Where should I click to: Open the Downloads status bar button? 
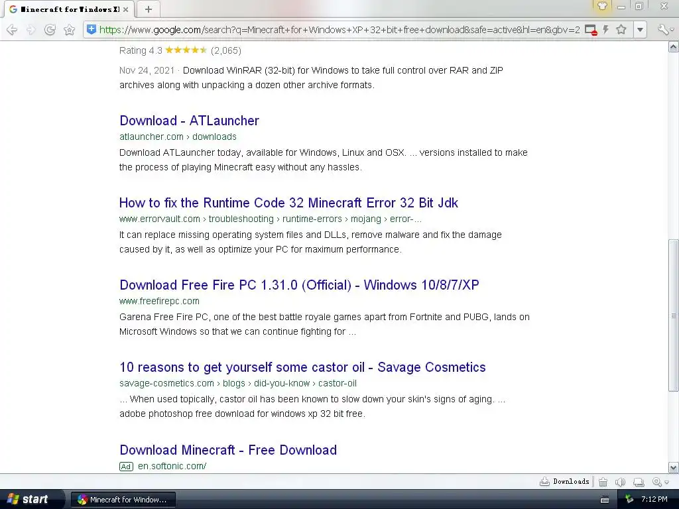[564, 481]
